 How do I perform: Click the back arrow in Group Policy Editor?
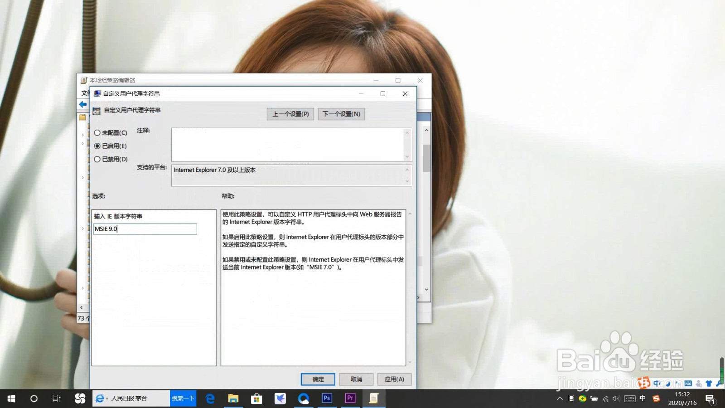point(83,104)
